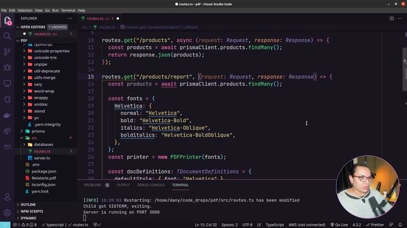Expand the NPM Scripts section

click(32, 211)
